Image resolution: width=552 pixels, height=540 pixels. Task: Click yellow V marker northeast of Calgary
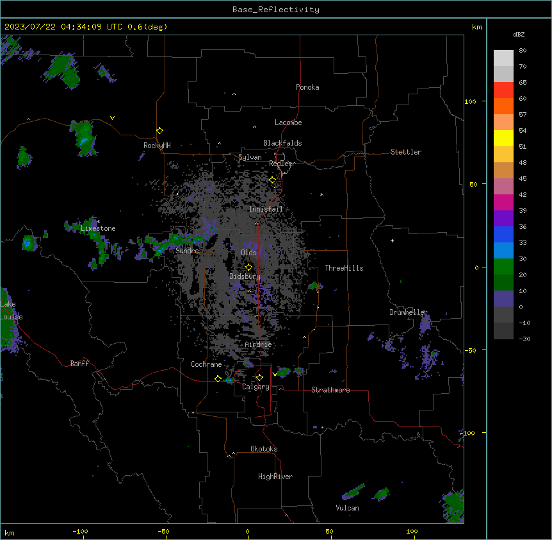click(275, 375)
